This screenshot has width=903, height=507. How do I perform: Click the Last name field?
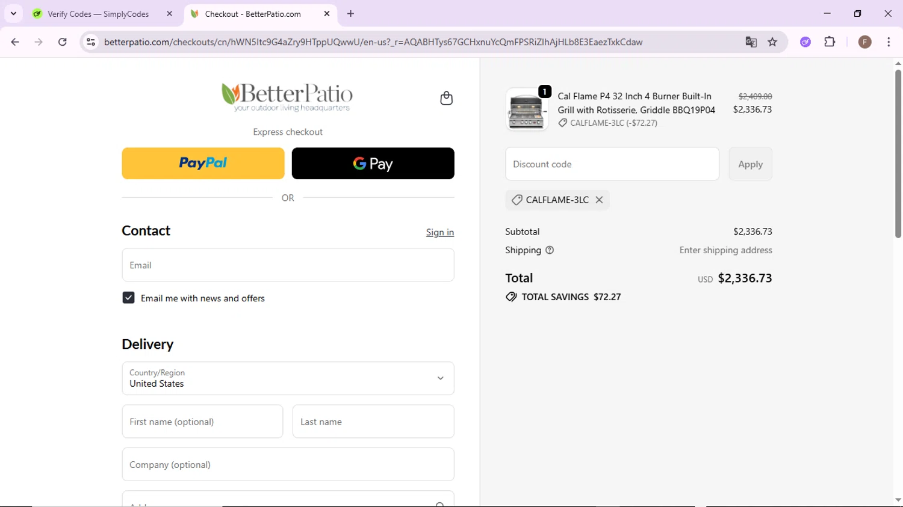(x=373, y=422)
